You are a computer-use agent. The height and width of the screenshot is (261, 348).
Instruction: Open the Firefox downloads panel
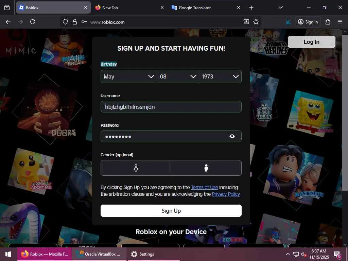(x=288, y=22)
